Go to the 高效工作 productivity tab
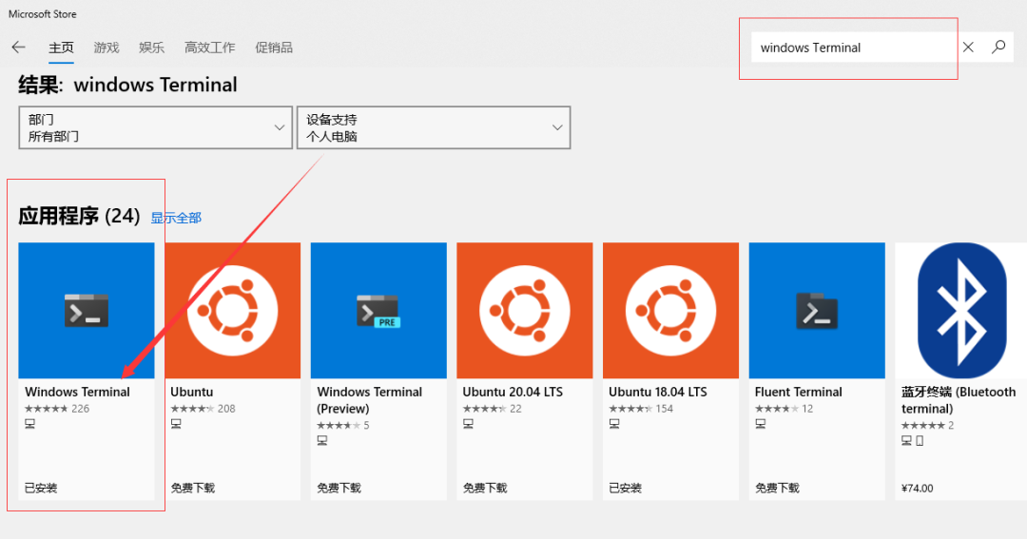1027x539 pixels. (x=209, y=48)
